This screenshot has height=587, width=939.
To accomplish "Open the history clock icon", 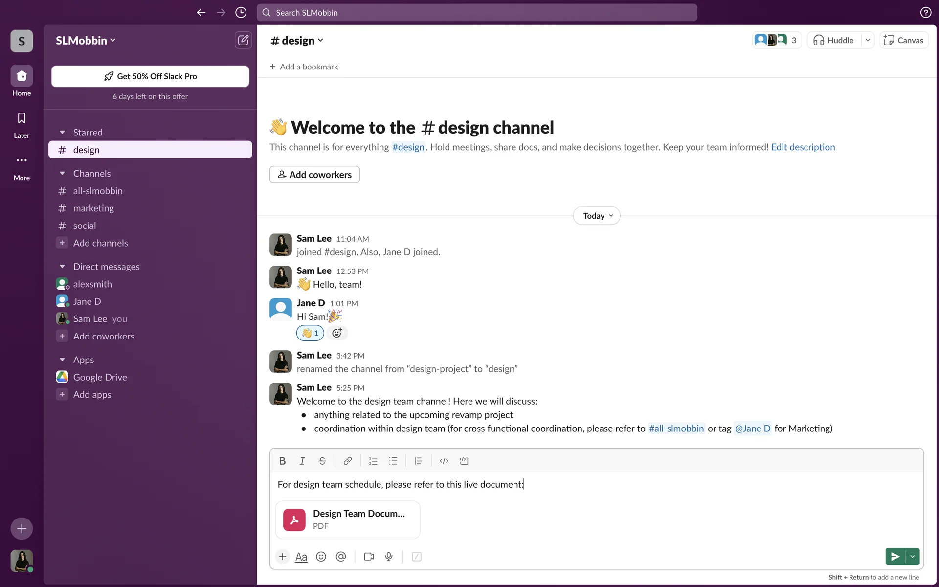I will tap(241, 13).
